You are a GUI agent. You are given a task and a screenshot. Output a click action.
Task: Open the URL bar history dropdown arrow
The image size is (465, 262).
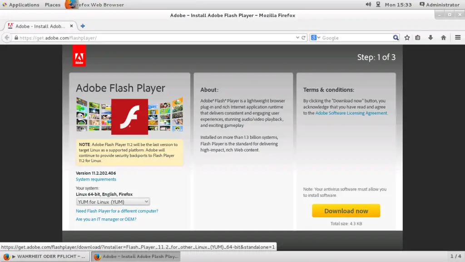click(297, 38)
